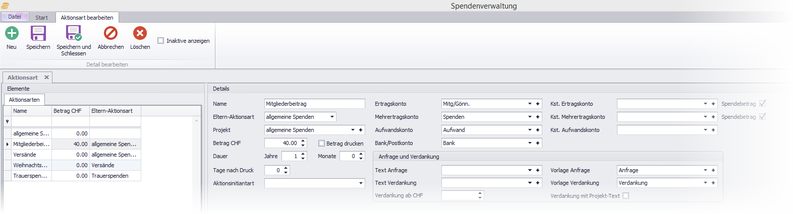Open the Datei menu
The width and height of the screenshot is (793, 214).
[15, 17]
